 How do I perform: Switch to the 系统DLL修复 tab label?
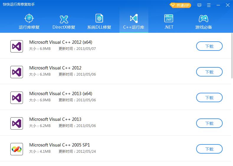coord(99,27)
